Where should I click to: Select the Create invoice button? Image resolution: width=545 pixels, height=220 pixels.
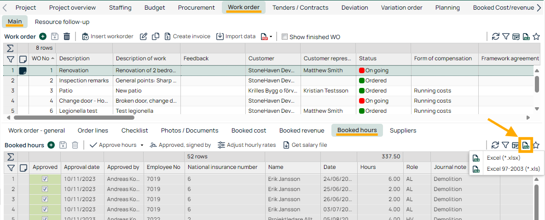187,36
